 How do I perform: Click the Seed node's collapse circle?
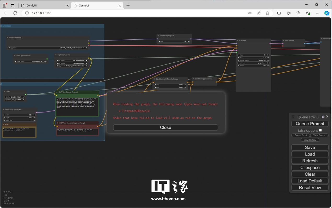pos(4,91)
